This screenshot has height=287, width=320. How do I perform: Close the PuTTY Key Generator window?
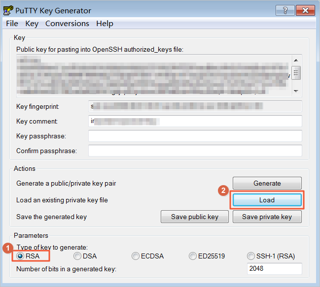[x=305, y=10]
